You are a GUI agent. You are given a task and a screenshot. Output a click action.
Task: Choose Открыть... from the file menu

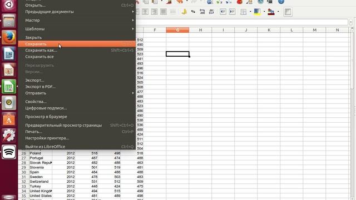[x=77, y=5]
